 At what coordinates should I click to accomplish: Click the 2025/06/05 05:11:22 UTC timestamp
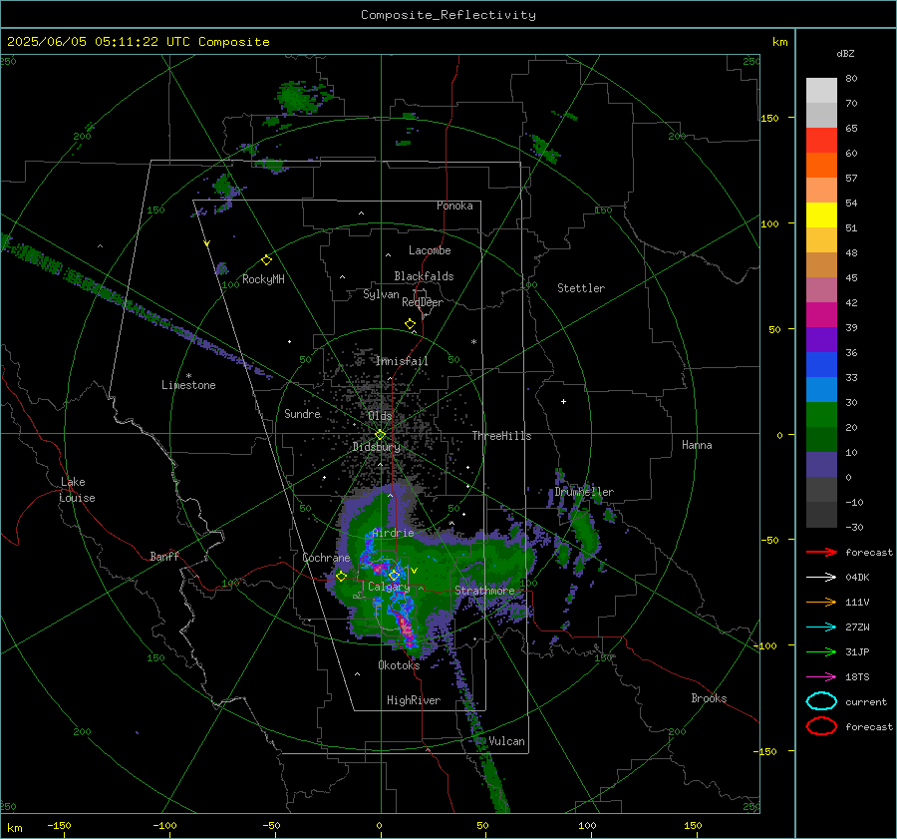(x=98, y=42)
